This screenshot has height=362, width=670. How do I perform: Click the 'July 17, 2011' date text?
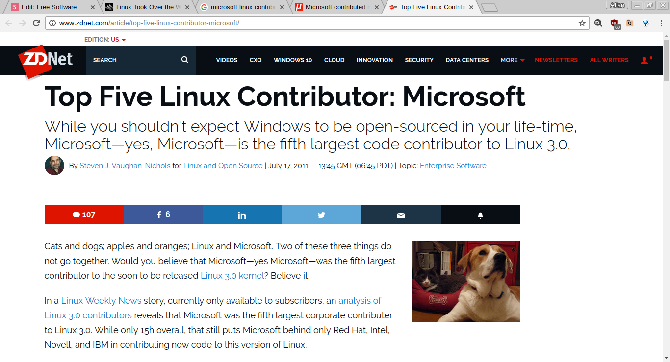[x=288, y=166]
